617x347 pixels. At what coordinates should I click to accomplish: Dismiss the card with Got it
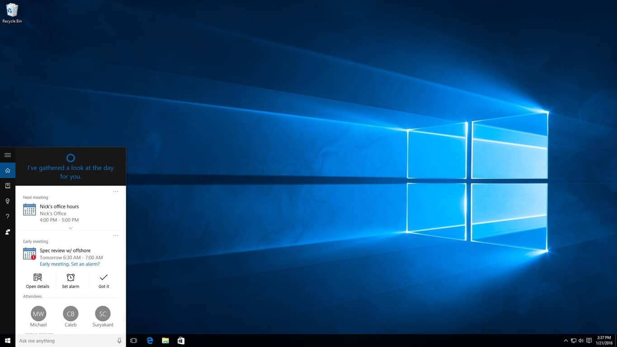pos(104,280)
